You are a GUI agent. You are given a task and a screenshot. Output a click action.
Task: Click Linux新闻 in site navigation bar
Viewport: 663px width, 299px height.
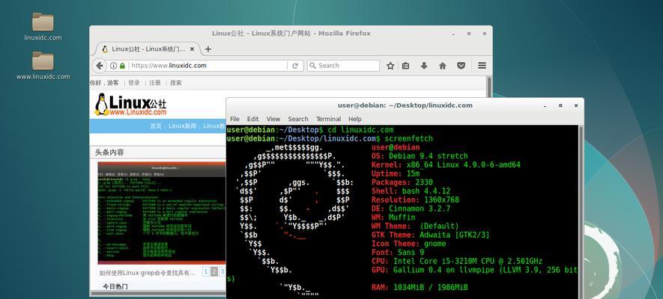182,126
